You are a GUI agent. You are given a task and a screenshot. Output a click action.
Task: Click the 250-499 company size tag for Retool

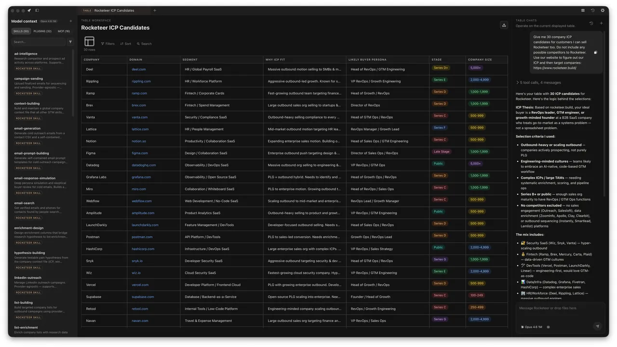[x=477, y=307]
